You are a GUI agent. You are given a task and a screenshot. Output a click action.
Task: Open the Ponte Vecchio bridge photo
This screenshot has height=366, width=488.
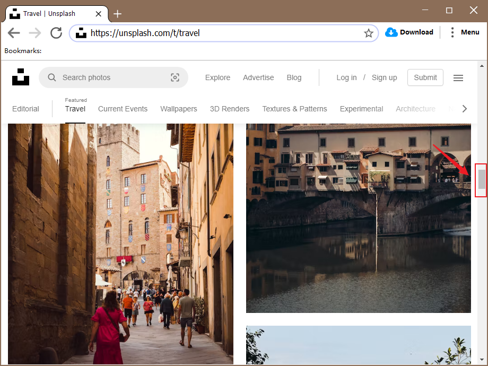click(x=358, y=218)
